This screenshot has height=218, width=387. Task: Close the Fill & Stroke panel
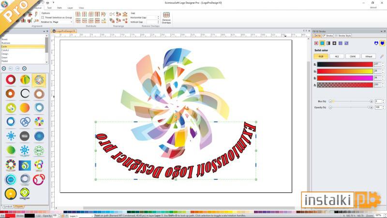pyautogui.click(x=385, y=31)
